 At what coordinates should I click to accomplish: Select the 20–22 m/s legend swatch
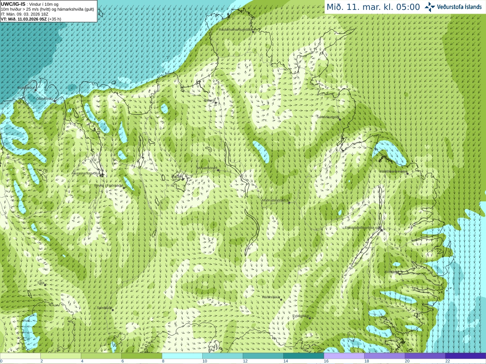tap(425, 356)
